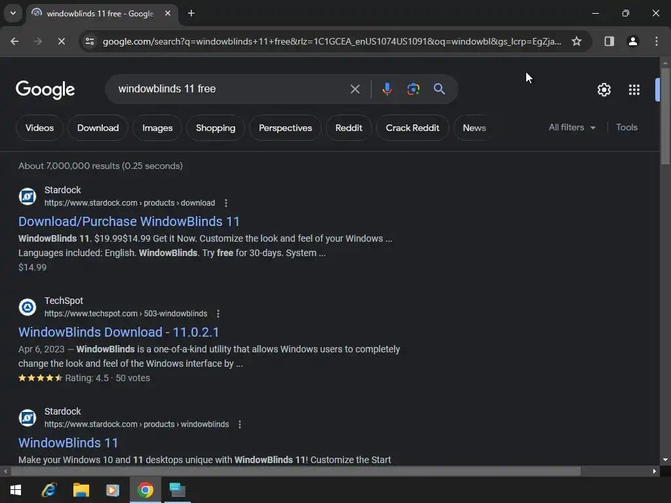Open a new browser tab
The height and width of the screenshot is (503, 671).
point(191,13)
